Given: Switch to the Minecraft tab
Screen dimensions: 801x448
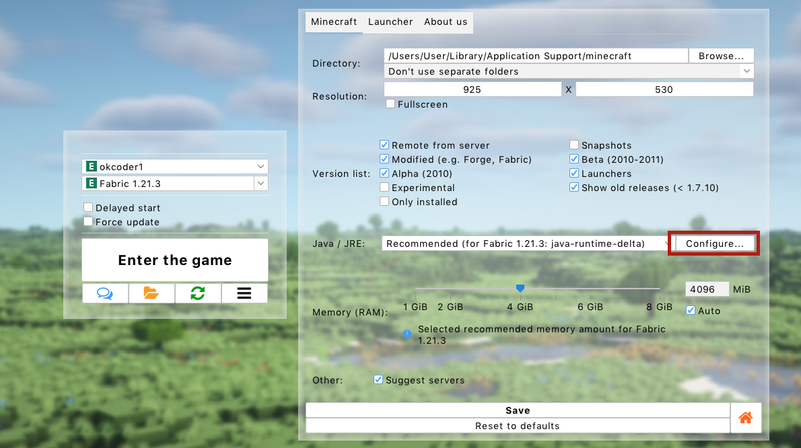Looking at the screenshot, I should [x=334, y=22].
